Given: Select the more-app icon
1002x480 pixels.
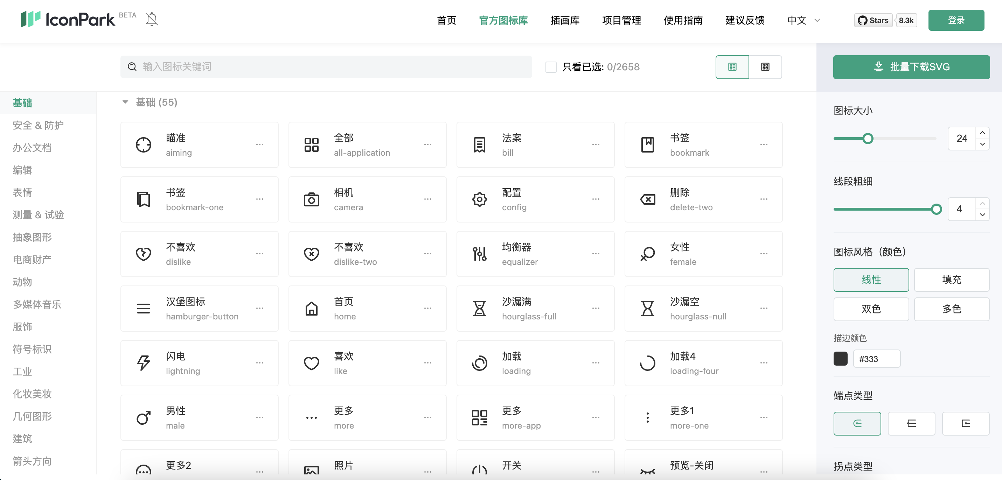Looking at the screenshot, I should [480, 418].
